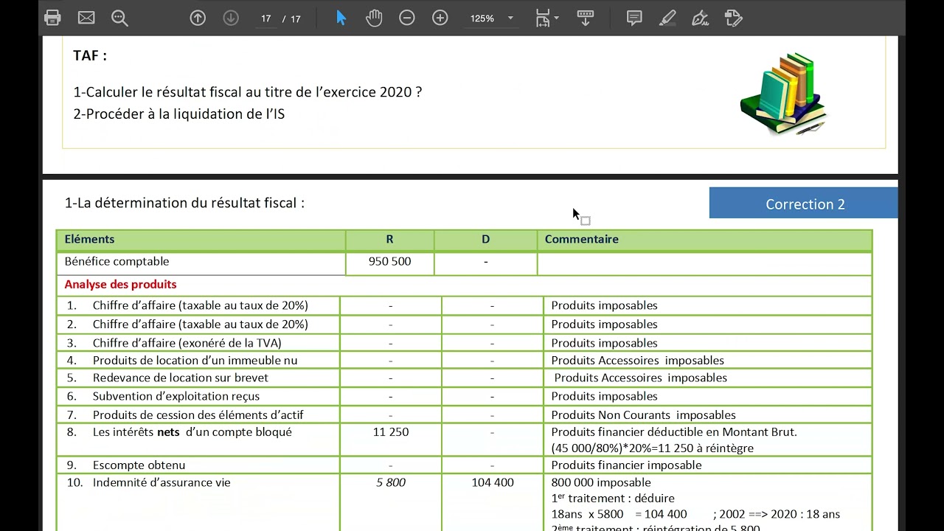Go to previous page arrow
The width and height of the screenshot is (944, 531).
pos(198,18)
